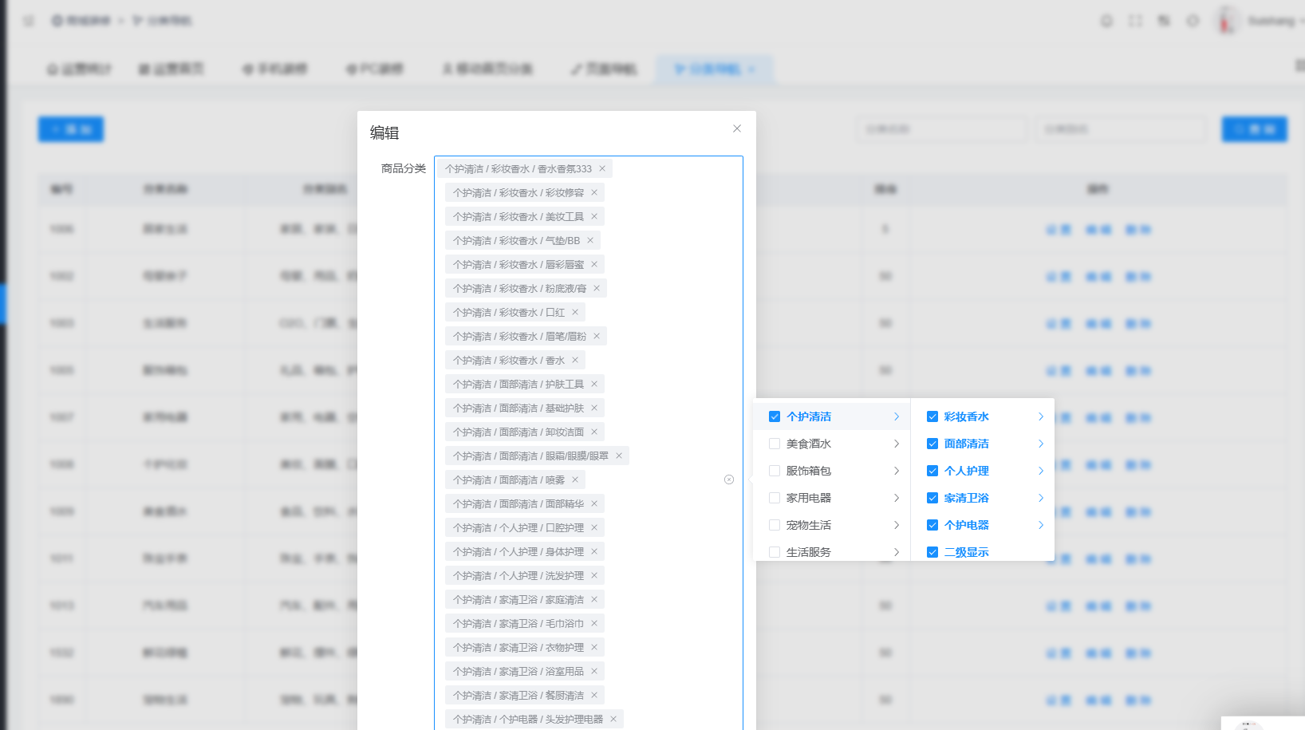The image size is (1305, 730).
Task: Remove the 口红 tag
Action: [x=575, y=312]
